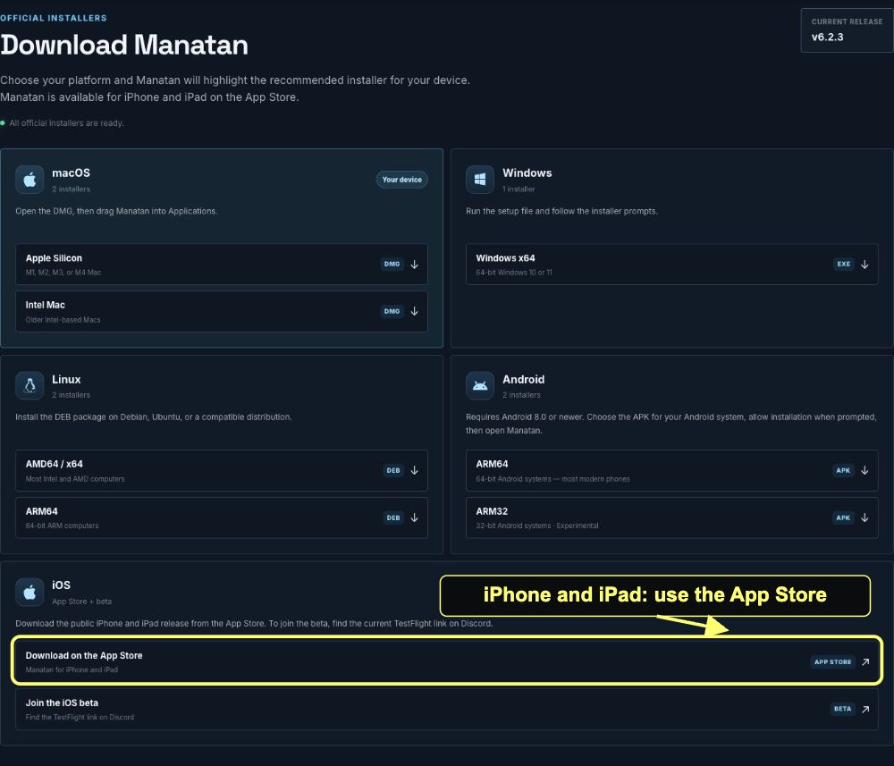
Task: Open Join the iOS beta link
Action: point(447,709)
